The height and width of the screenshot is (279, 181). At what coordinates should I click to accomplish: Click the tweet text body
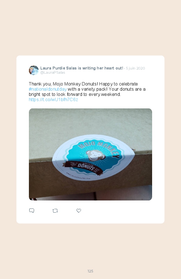coord(87,92)
